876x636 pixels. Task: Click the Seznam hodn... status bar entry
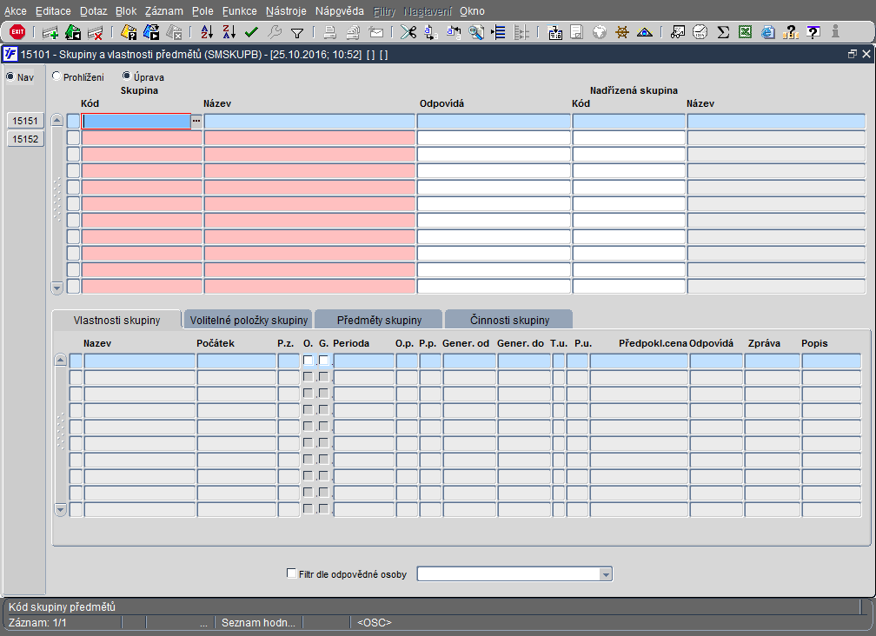coord(258,623)
